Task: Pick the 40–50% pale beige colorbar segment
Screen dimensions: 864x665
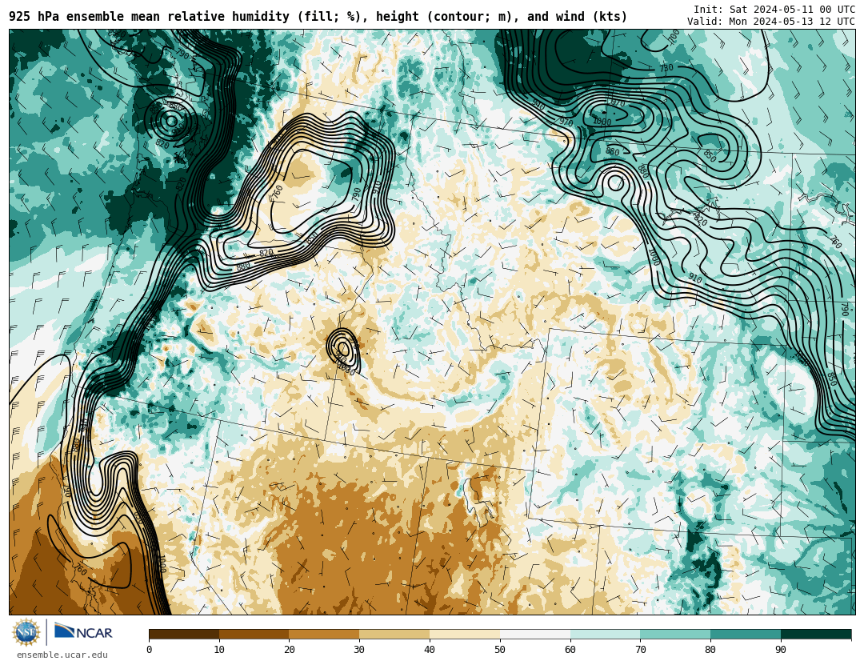Action: 465,634
